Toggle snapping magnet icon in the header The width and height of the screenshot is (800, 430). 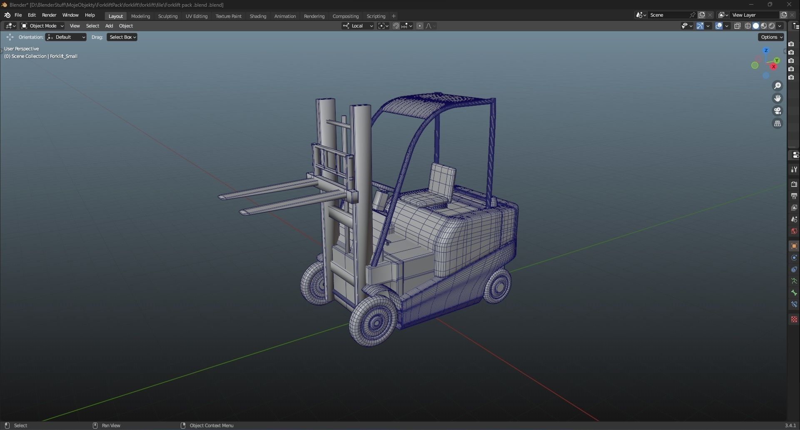click(396, 26)
